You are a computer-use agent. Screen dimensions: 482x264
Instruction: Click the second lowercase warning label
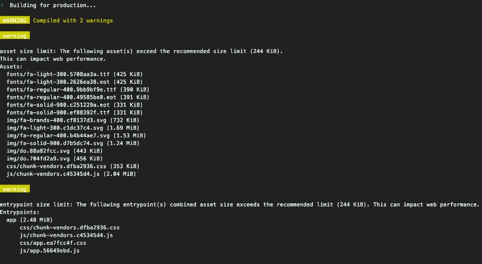[x=14, y=189]
